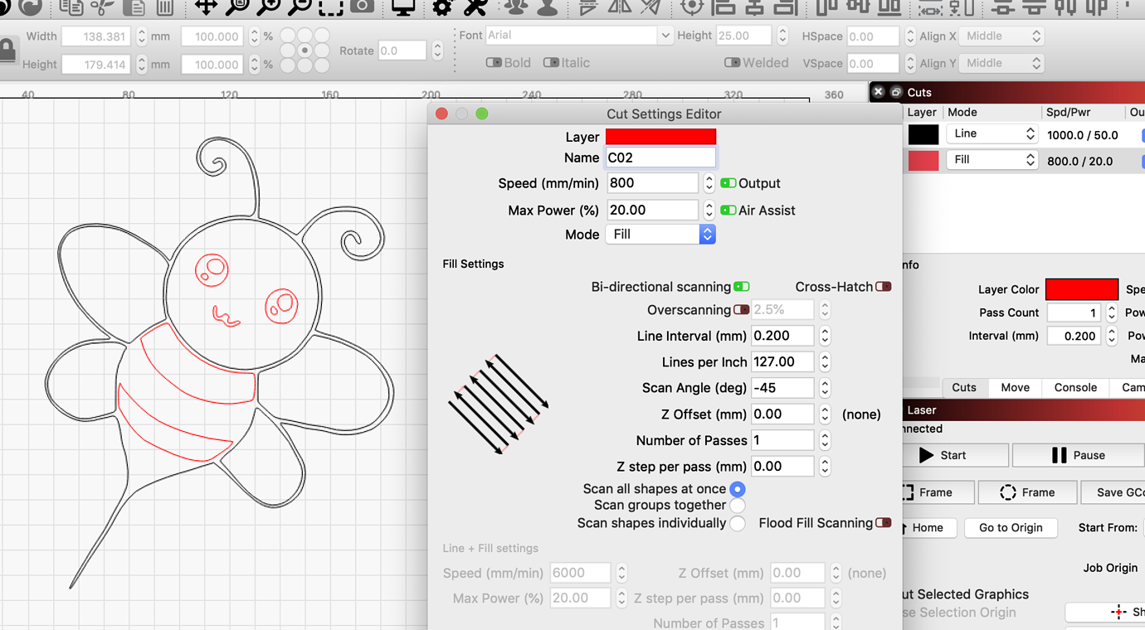Click the Go to Origin button
The height and width of the screenshot is (630, 1145).
click(x=1011, y=527)
